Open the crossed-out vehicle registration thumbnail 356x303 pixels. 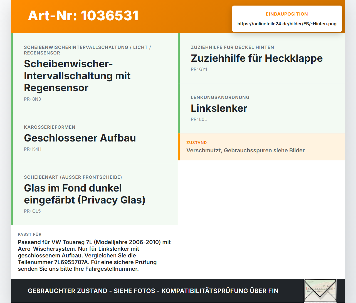pyautogui.click(x=320, y=290)
